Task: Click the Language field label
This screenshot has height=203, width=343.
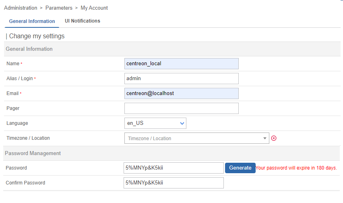Action: [17, 123]
